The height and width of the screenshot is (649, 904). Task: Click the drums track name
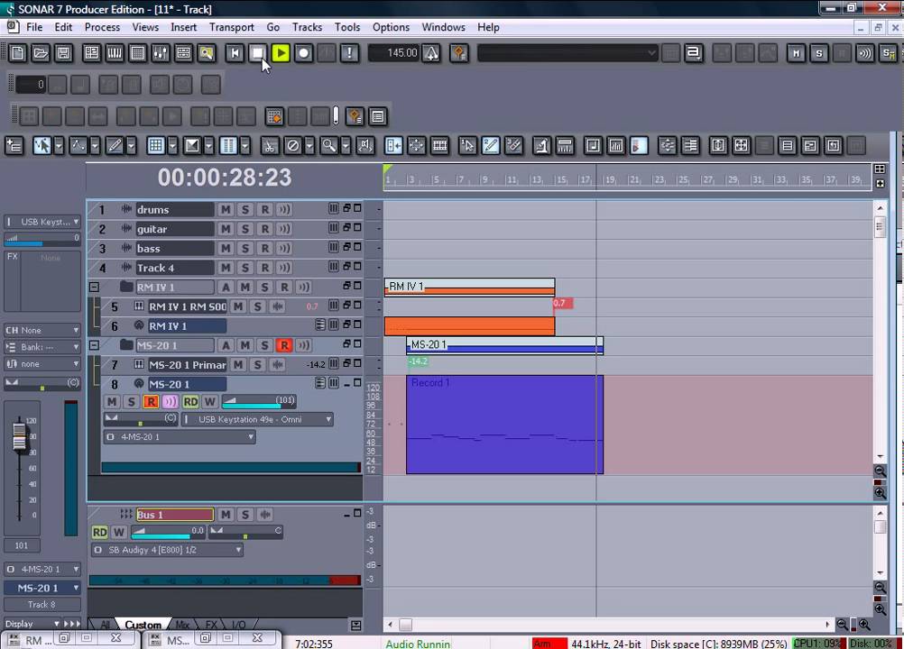click(x=175, y=210)
